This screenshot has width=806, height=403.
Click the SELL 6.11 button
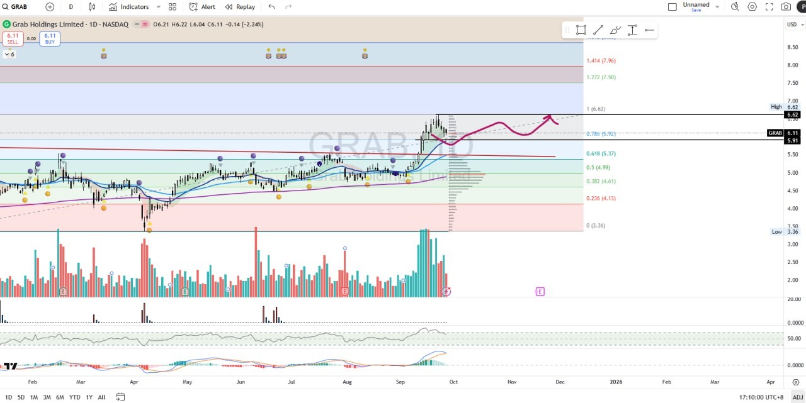[13, 38]
